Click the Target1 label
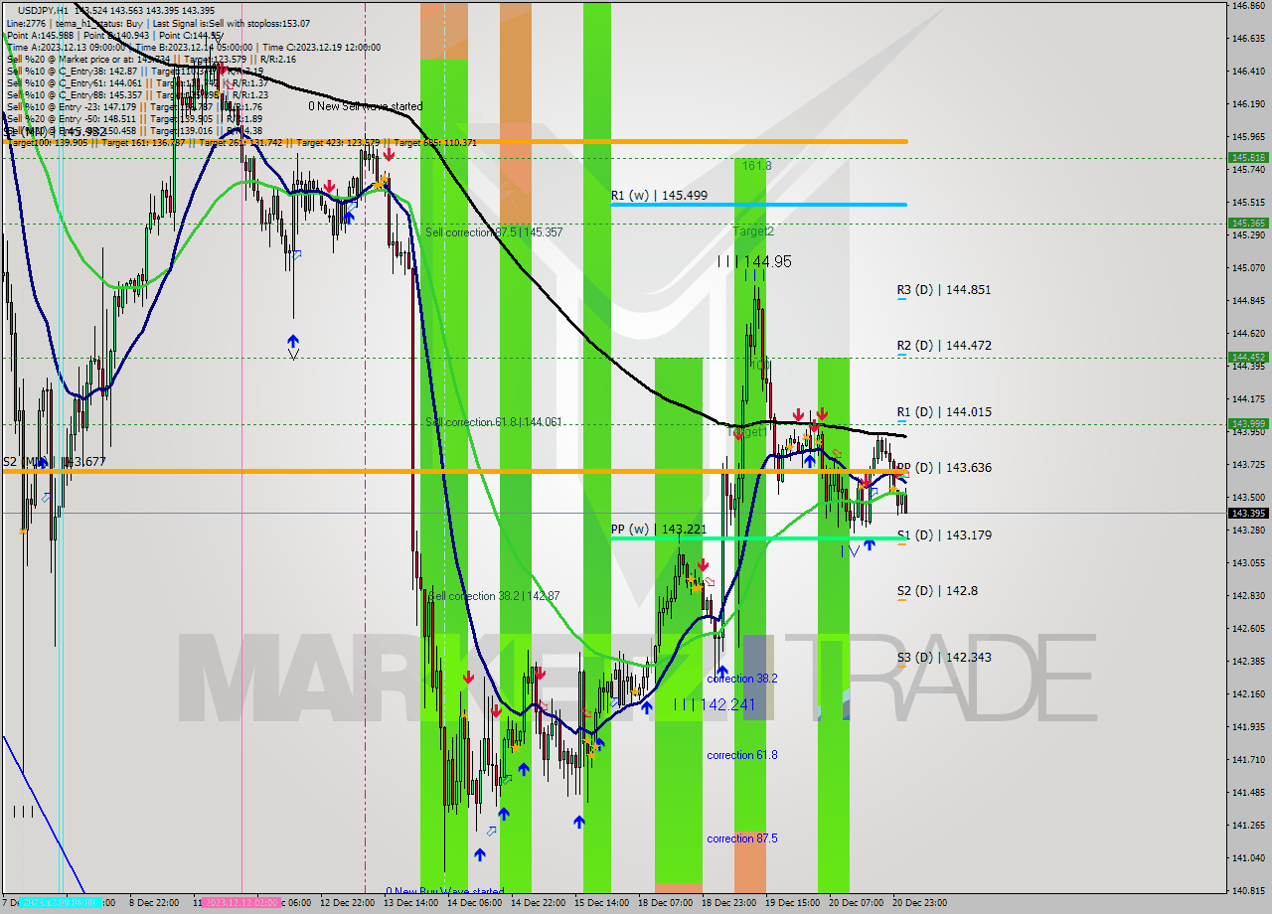The width and height of the screenshot is (1272, 914). [x=748, y=432]
